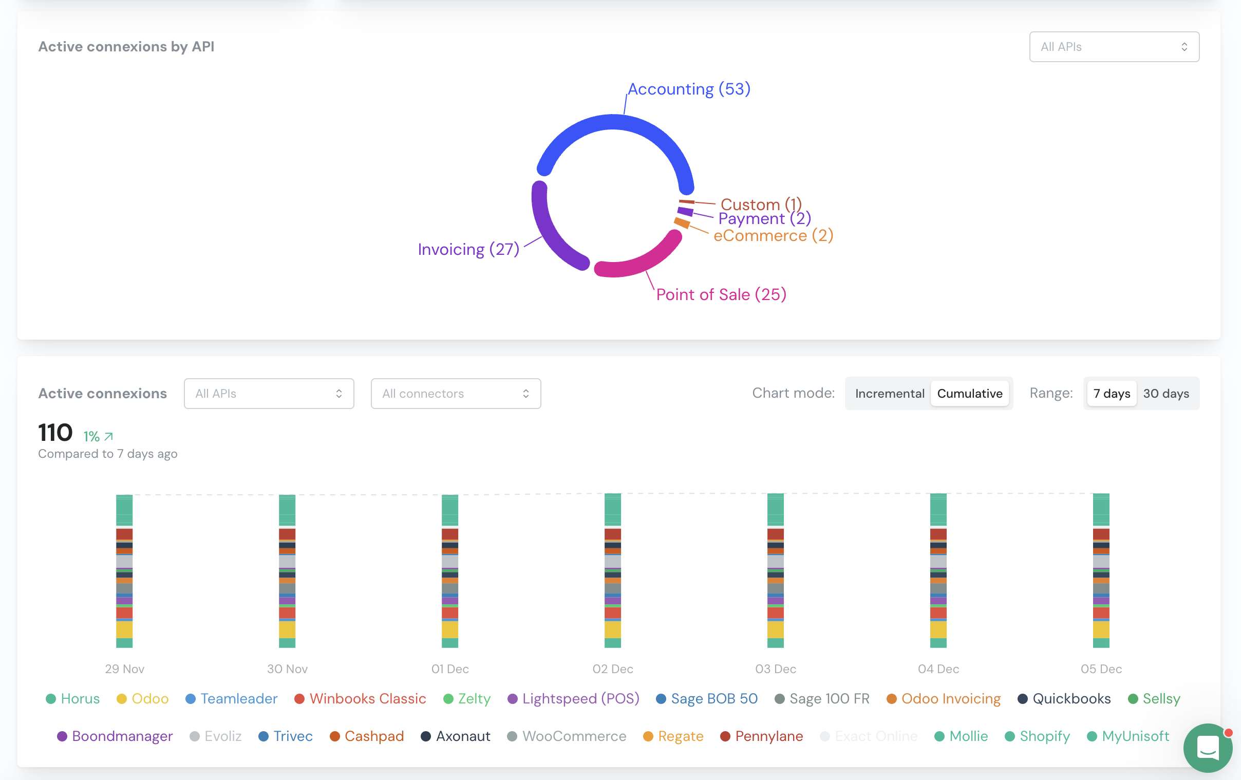Click the Shopify legend dot
The height and width of the screenshot is (780, 1241).
click(x=1010, y=737)
